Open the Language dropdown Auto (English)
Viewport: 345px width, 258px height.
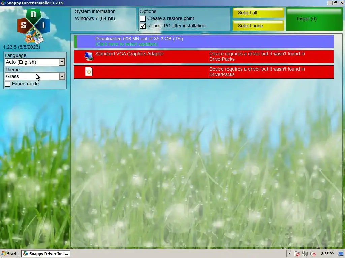click(35, 62)
